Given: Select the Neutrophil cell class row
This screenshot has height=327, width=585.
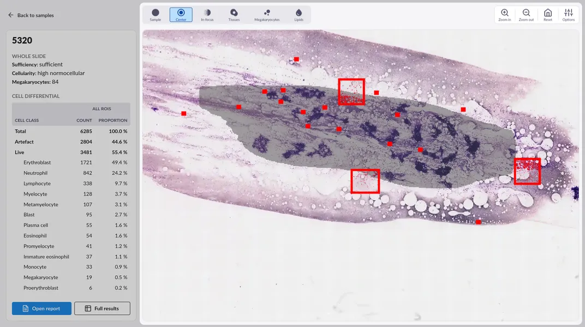Looking at the screenshot, I should tap(71, 173).
